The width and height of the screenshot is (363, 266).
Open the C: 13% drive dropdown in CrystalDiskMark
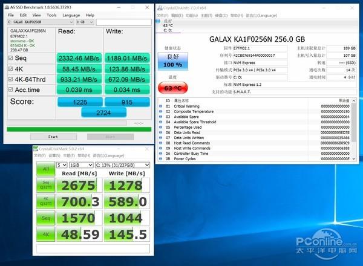122,165
